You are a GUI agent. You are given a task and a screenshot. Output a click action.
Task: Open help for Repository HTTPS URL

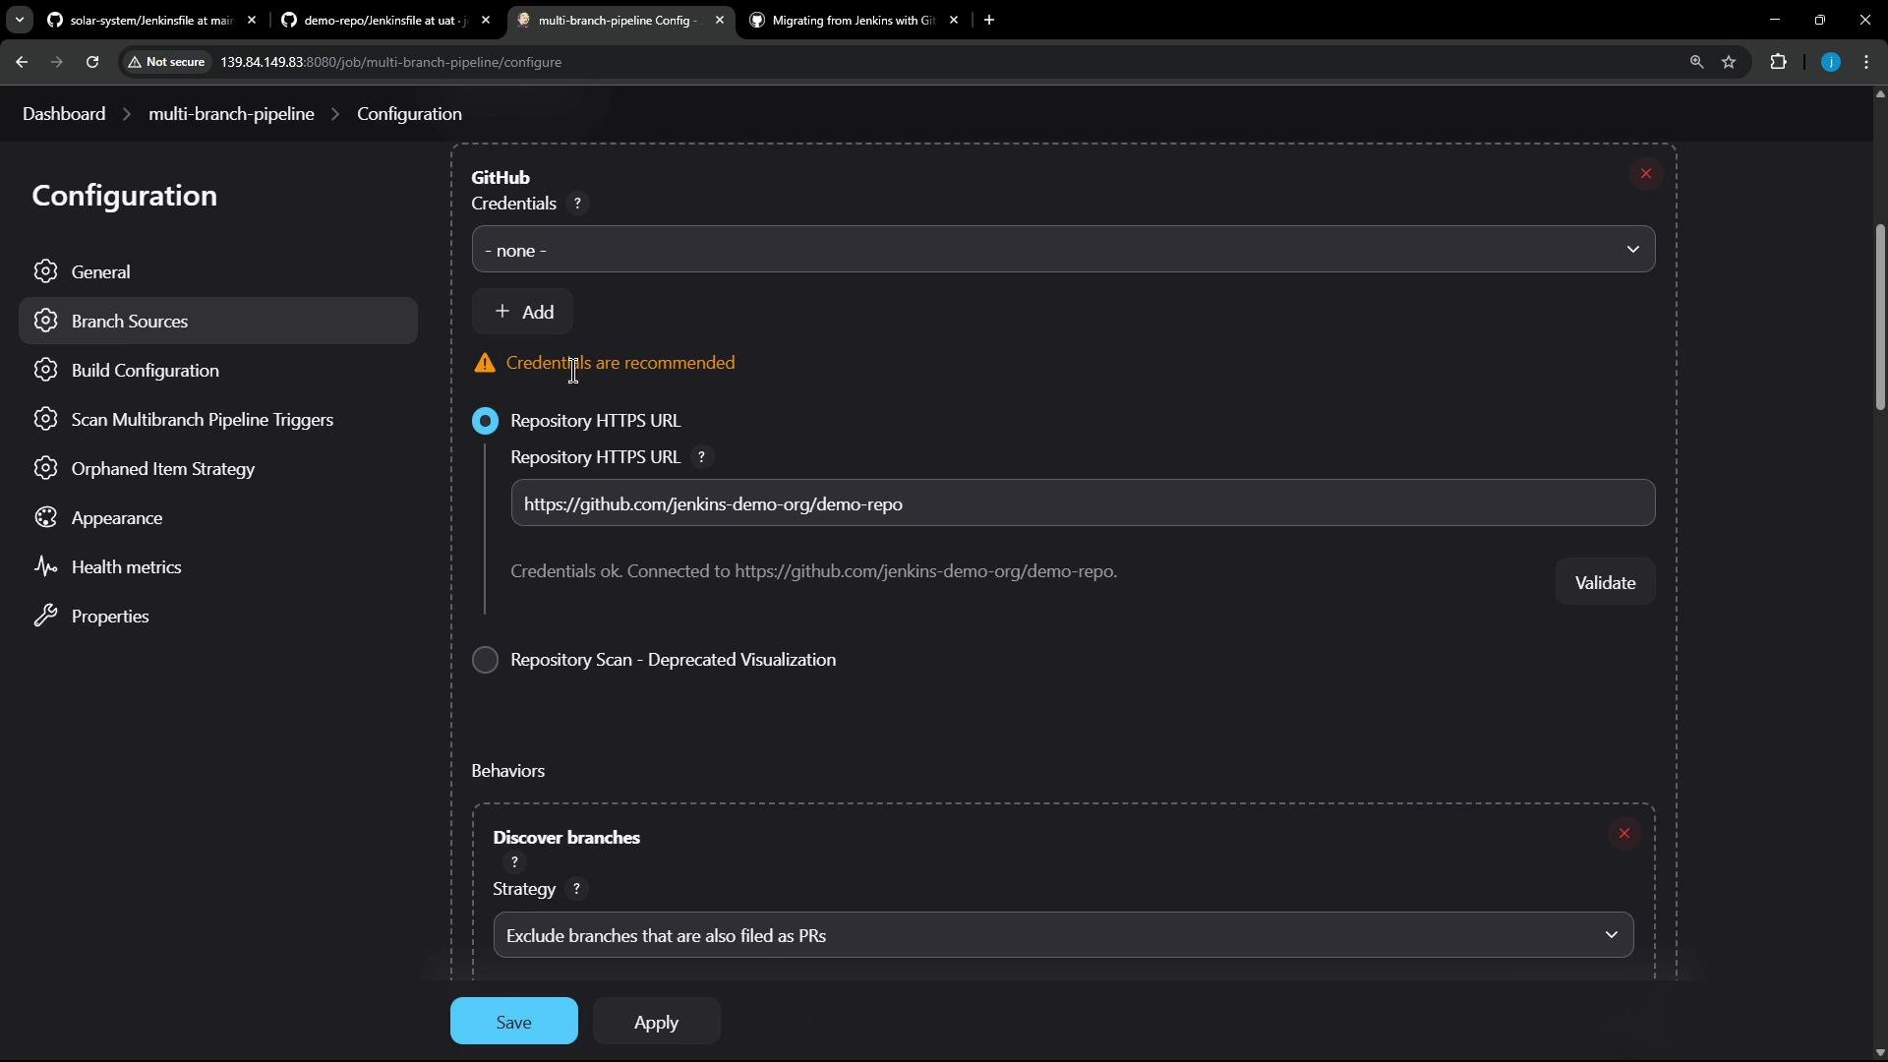(x=701, y=457)
